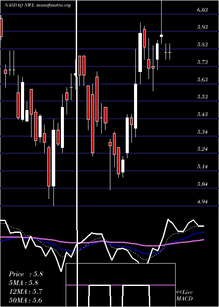The height and width of the screenshot is (307, 219).
Task: Click the Price : 5.8 readout
Action: 25,274
